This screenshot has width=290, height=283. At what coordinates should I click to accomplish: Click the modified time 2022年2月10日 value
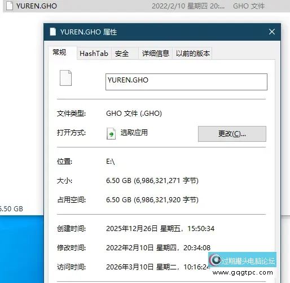point(158,248)
